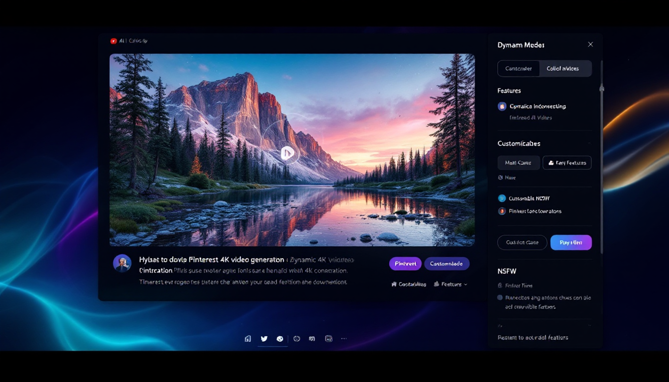Click the sidebar vertical scrollbar

click(x=602, y=149)
